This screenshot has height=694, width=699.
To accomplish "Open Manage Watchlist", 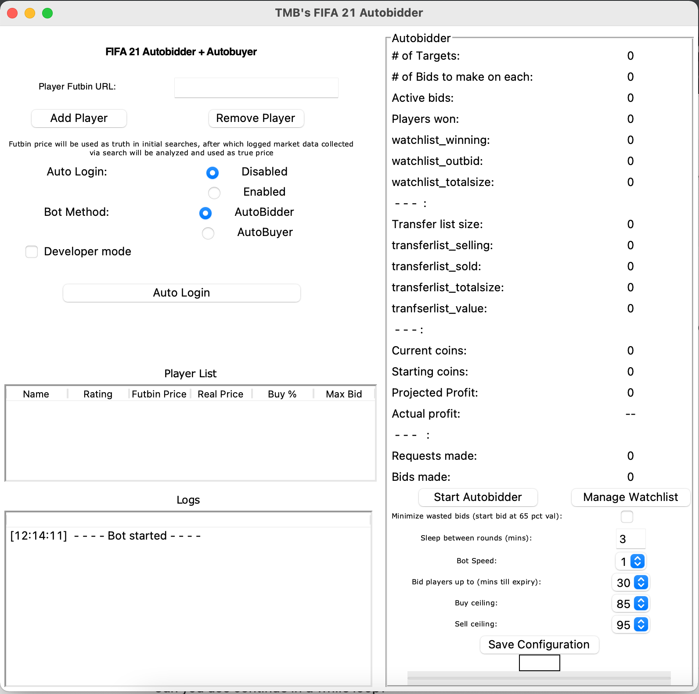I will coord(631,497).
